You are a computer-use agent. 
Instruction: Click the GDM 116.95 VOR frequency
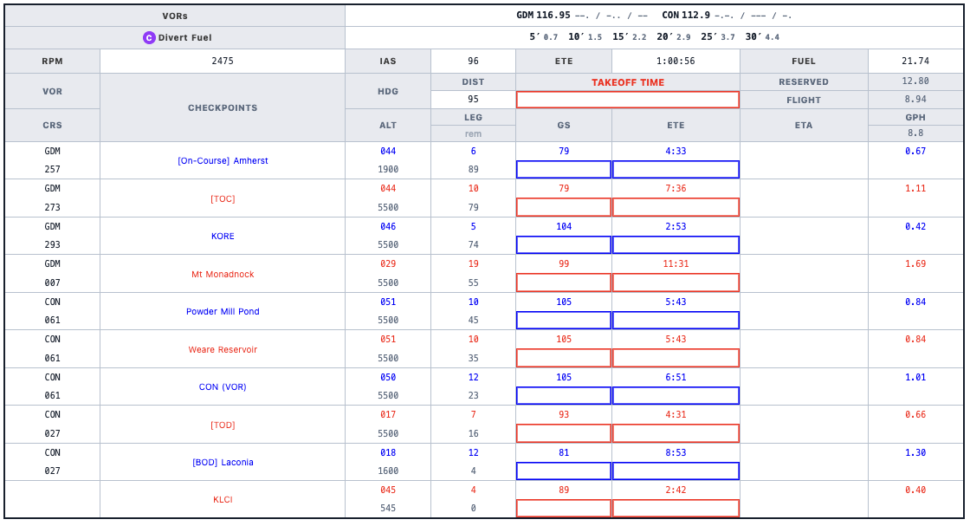[x=544, y=15]
